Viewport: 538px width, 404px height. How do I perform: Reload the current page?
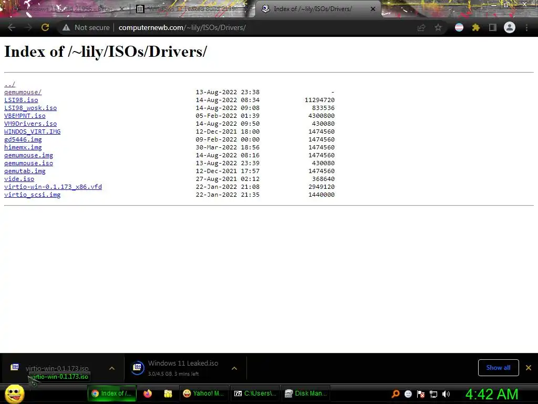(x=45, y=27)
